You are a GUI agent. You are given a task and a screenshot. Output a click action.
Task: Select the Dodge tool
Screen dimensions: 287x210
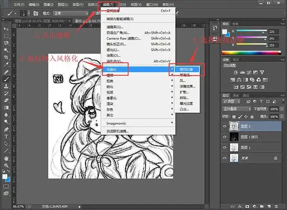point(6,122)
